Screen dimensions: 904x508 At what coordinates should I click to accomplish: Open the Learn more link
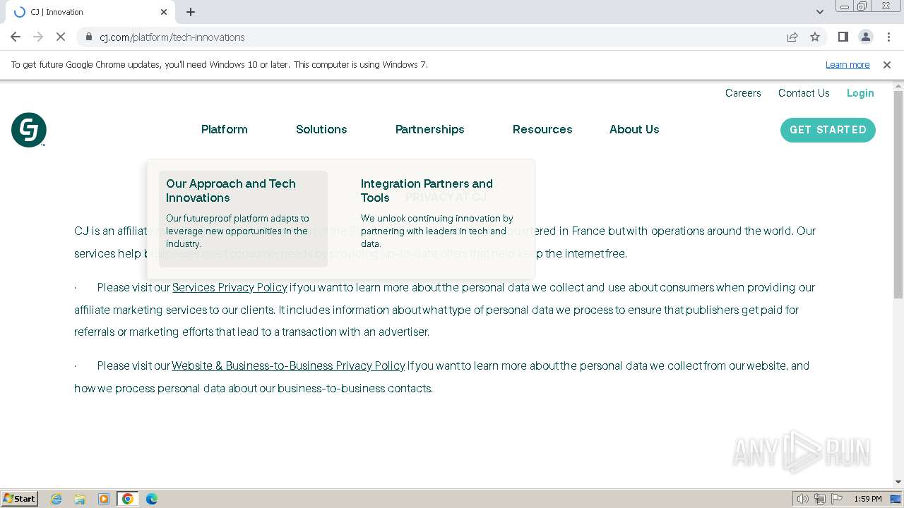(x=847, y=65)
